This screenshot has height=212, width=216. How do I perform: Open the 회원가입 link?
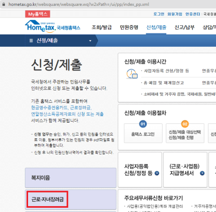click(x=175, y=14)
